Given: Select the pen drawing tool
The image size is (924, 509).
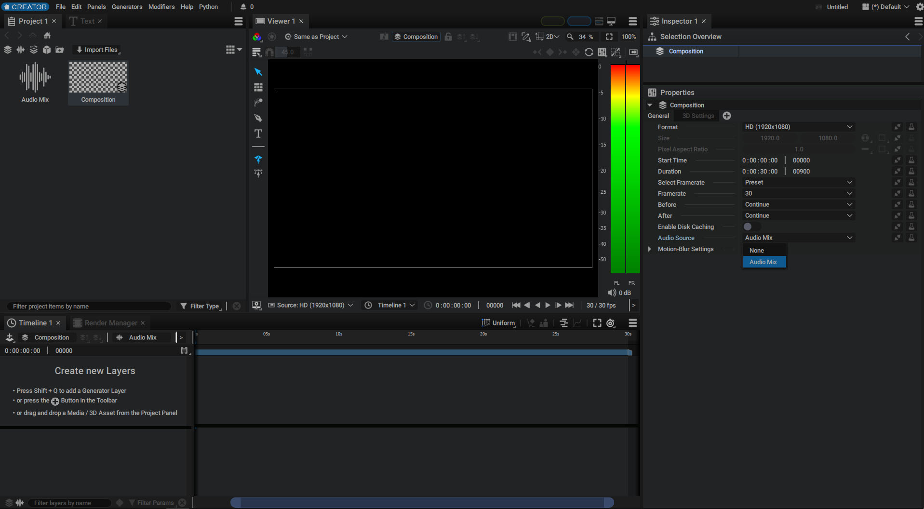Looking at the screenshot, I should [x=258, y=118].
